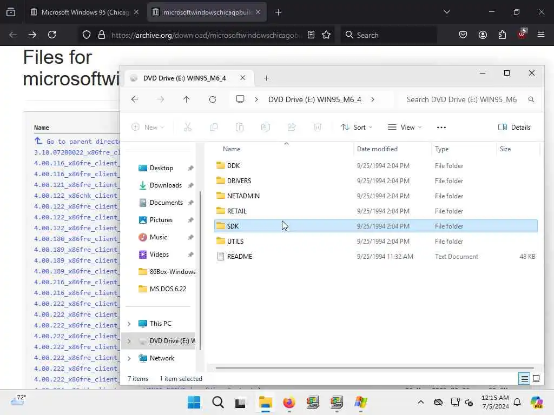Switch to large thumbnails view in status bar

point(536,378)
